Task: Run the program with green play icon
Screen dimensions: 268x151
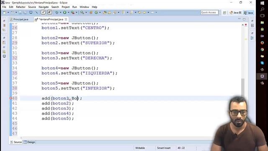Action: (64, 13)
